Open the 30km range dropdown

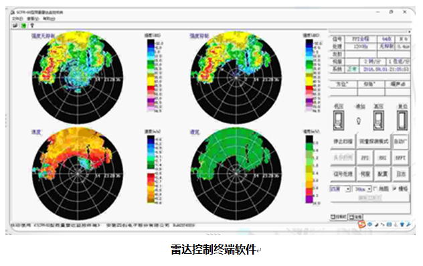tap(362, 189)
